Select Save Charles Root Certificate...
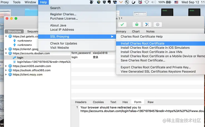This screenshot has width=205, height=127. 160,60
